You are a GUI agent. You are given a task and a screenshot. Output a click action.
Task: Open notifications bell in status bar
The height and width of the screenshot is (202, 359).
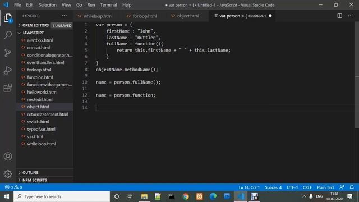[x=352, y=187]
